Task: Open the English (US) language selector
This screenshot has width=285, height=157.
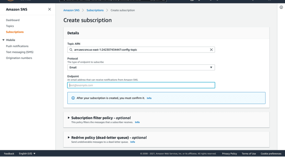Action: click(x=27, y=153)
